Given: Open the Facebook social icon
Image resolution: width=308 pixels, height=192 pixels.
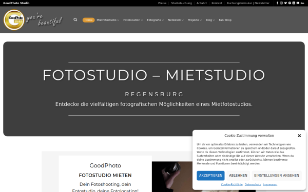Looking at the screenshot, I should pyautogui.click(x=277, y=3).
